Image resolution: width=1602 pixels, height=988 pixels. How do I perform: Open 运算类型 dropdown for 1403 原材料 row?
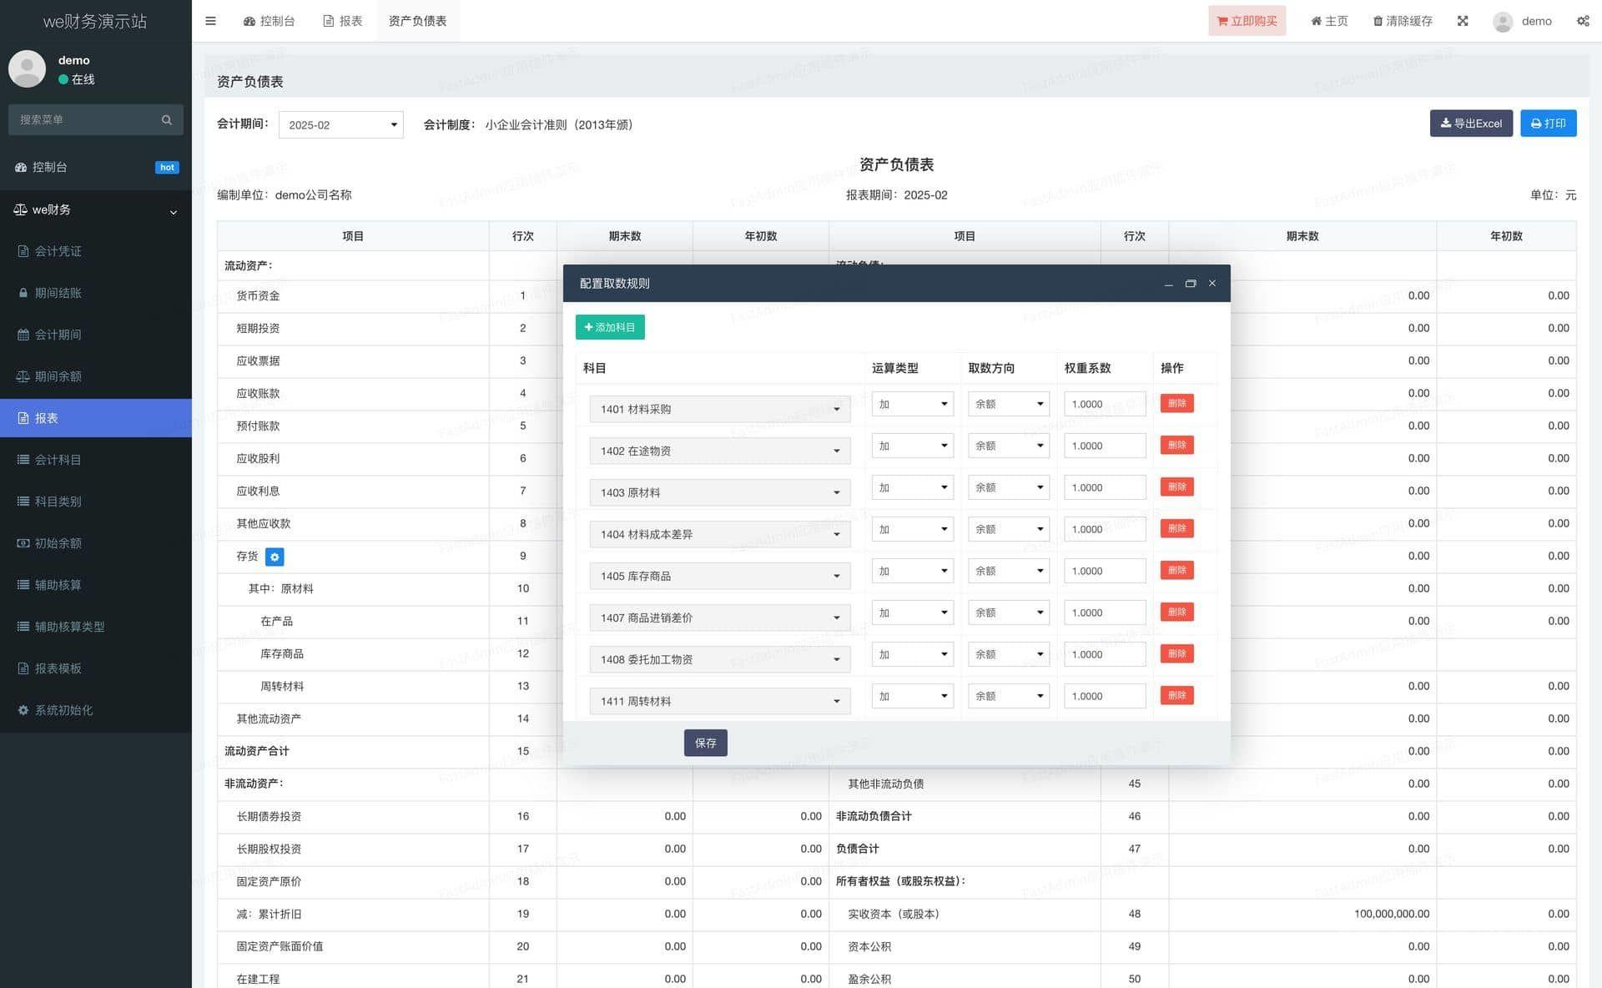tap(912, 487)
